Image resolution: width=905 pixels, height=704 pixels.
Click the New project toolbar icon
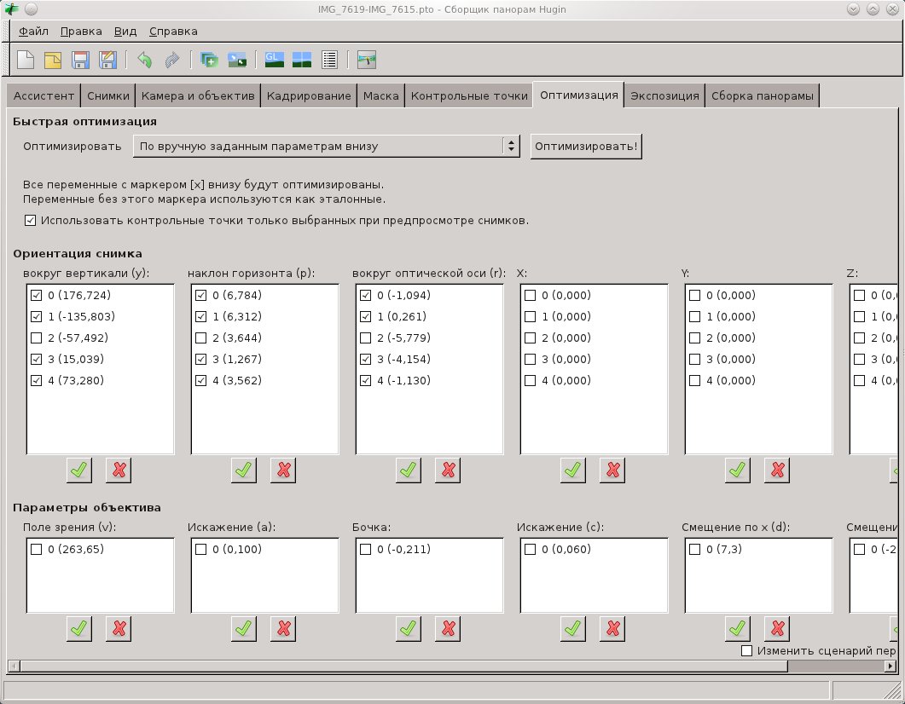(26, 60)
